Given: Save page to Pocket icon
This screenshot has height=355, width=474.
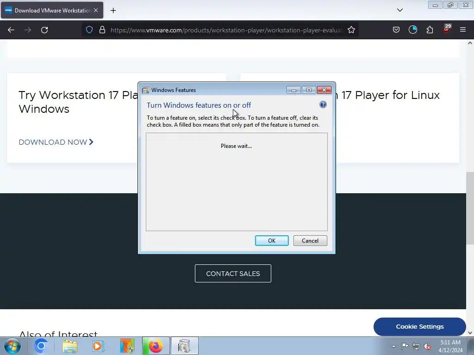Looking at the screenshot, I should (396, 30).
